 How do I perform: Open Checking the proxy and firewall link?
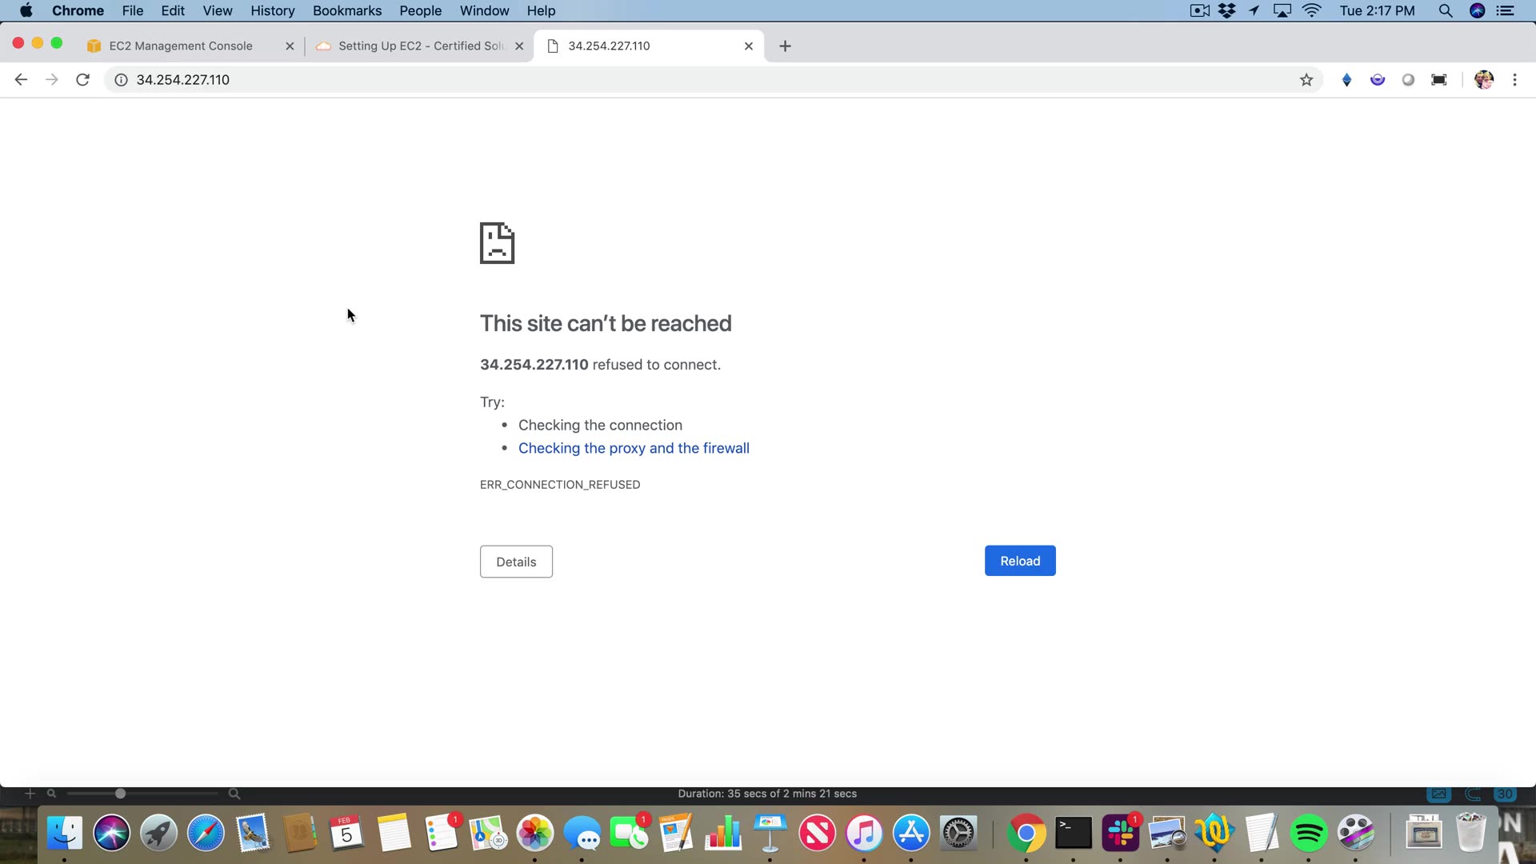(x=634, y=448)
